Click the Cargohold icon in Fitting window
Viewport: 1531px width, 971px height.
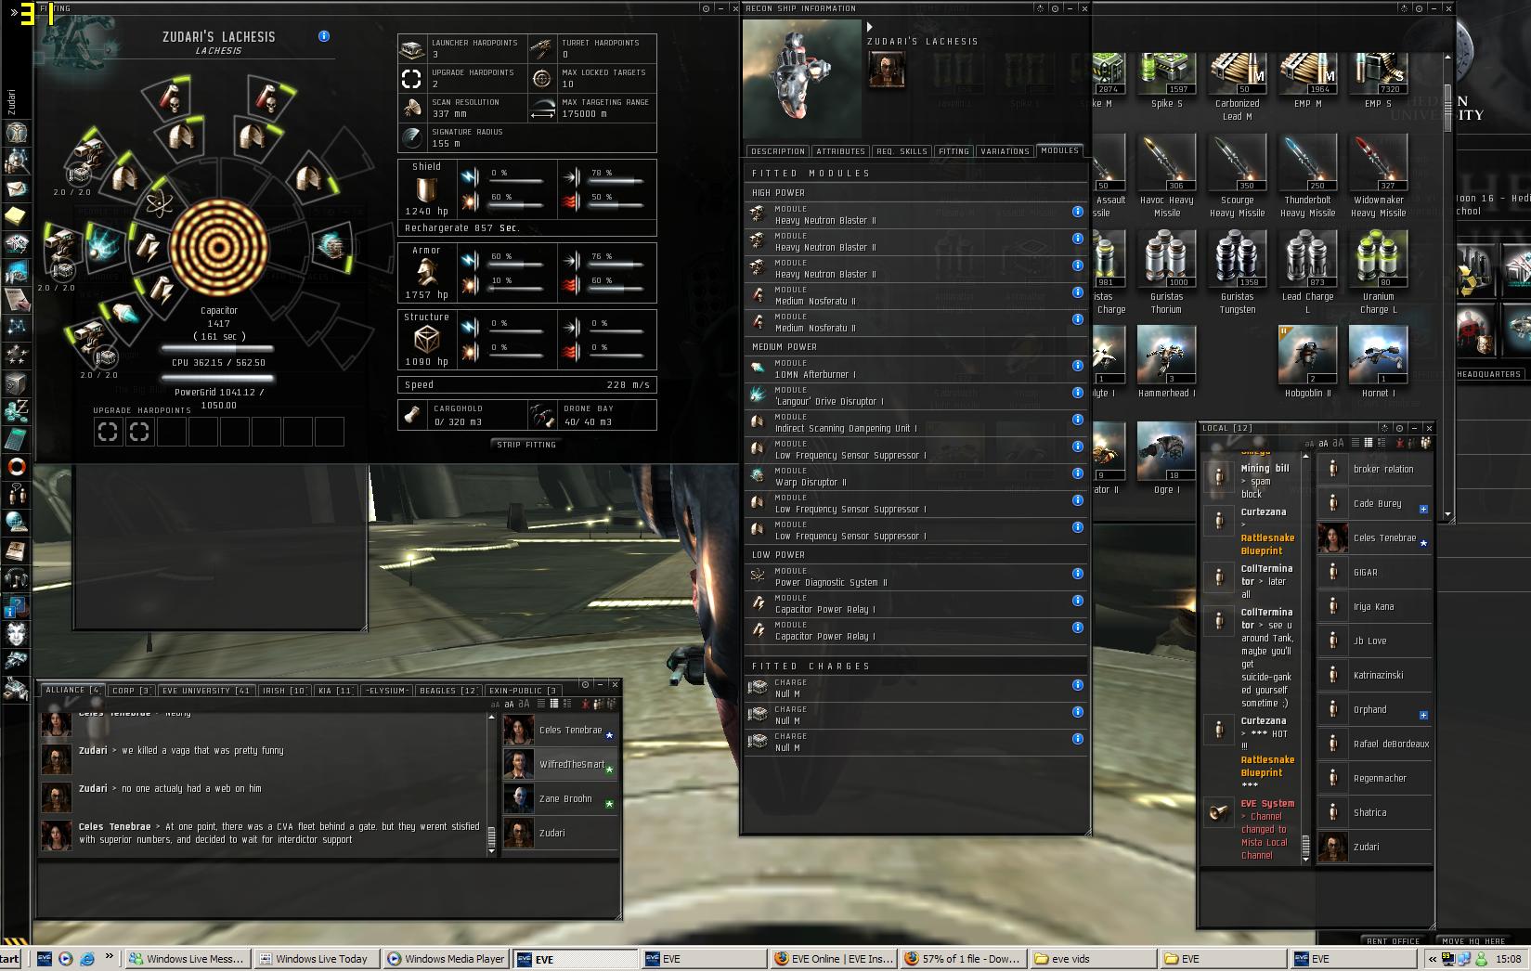(411, 415)
